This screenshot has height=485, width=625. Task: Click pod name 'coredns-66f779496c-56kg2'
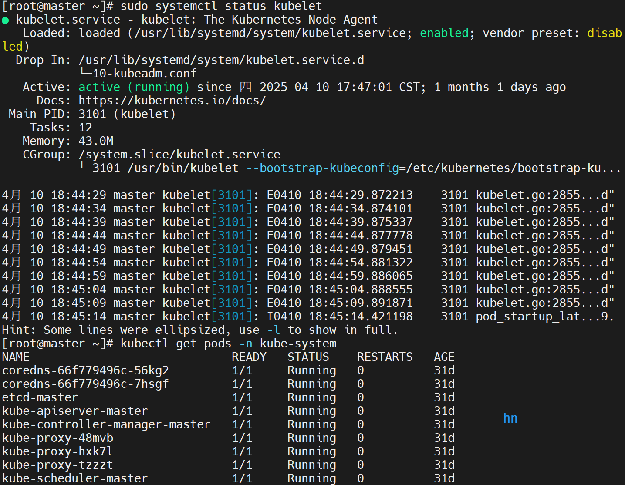85,370
